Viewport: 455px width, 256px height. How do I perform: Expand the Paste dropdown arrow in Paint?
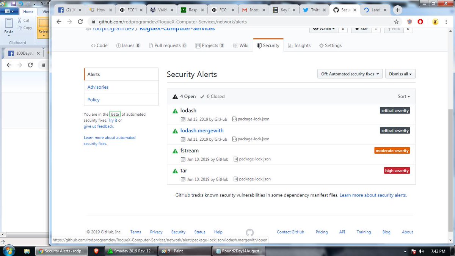coord(9,36)
